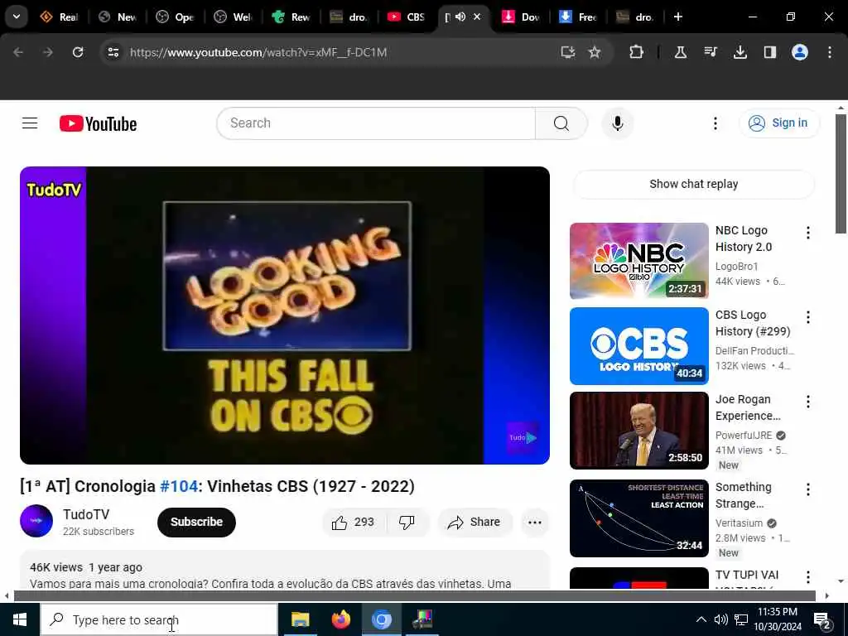Viewport: 848px width, 636px height.
Task: View site information icon in address bar
Action: pyautogui.click(x=113, y=52)
